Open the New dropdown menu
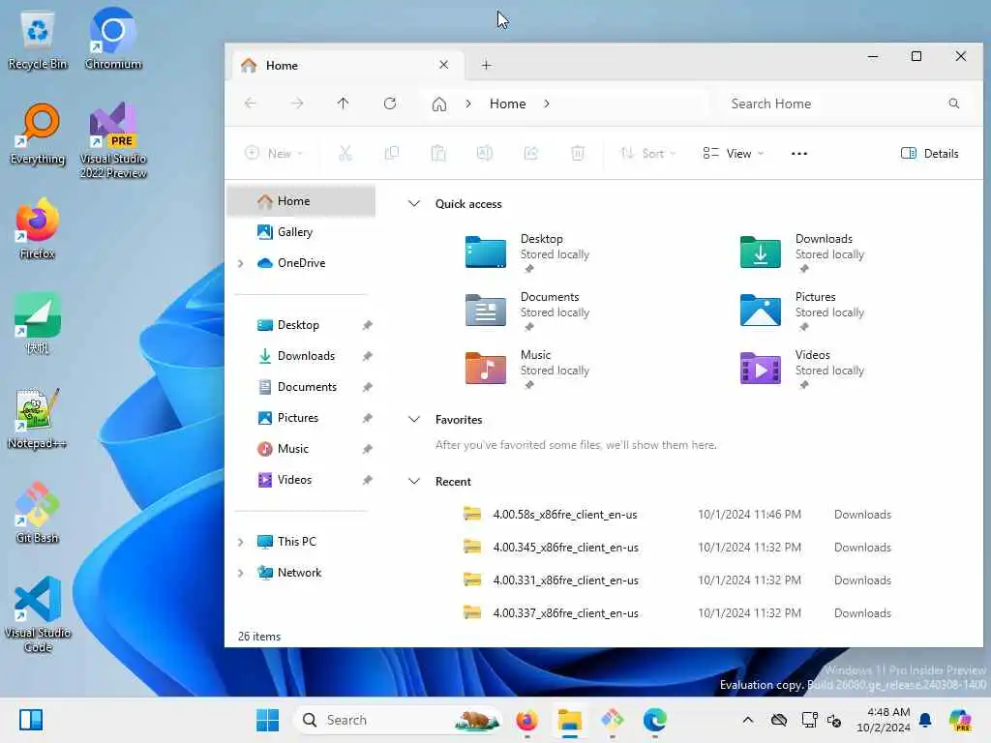 click(x=274, y=153)
